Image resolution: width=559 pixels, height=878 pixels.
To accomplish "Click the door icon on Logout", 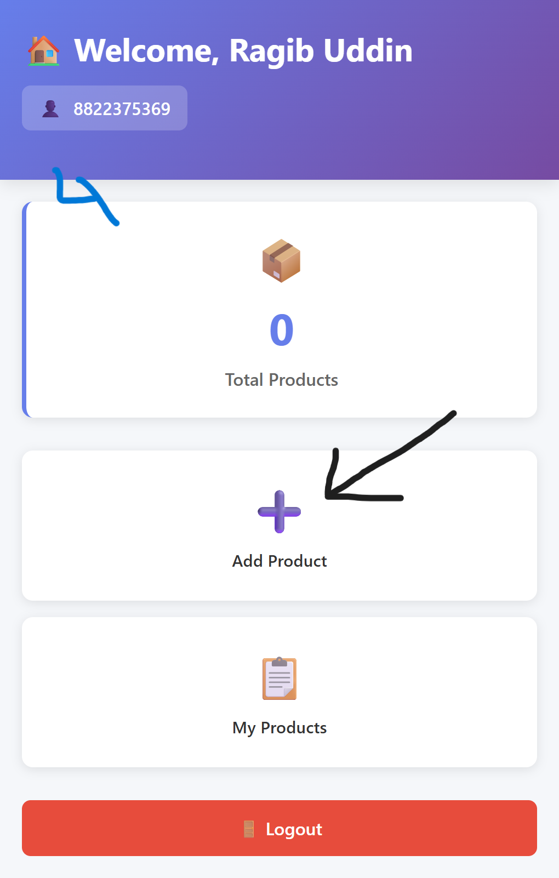I will tap(249, 829).
